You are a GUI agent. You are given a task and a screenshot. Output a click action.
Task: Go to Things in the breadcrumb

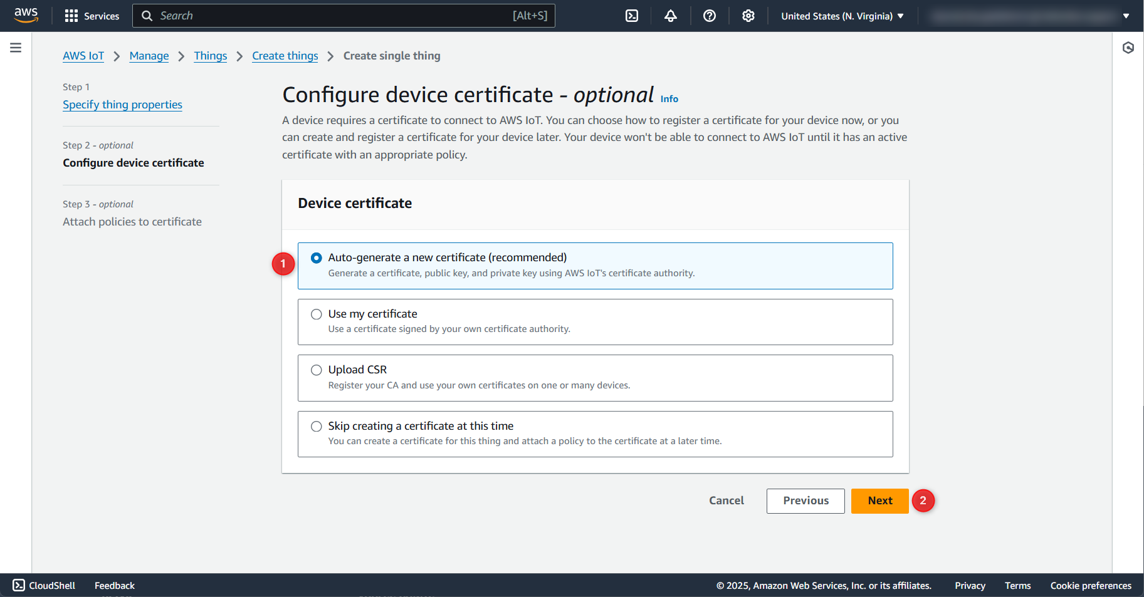tap(210, 56)
